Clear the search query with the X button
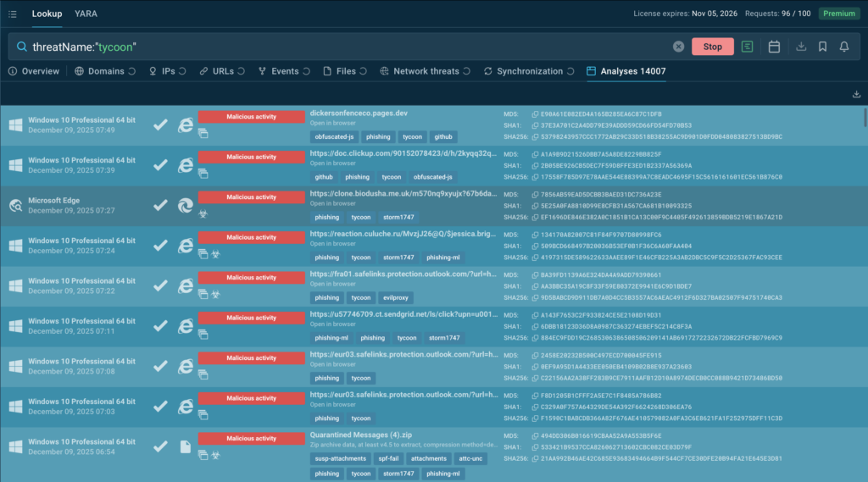Viewport: 868px width, 482px height. 678,47
